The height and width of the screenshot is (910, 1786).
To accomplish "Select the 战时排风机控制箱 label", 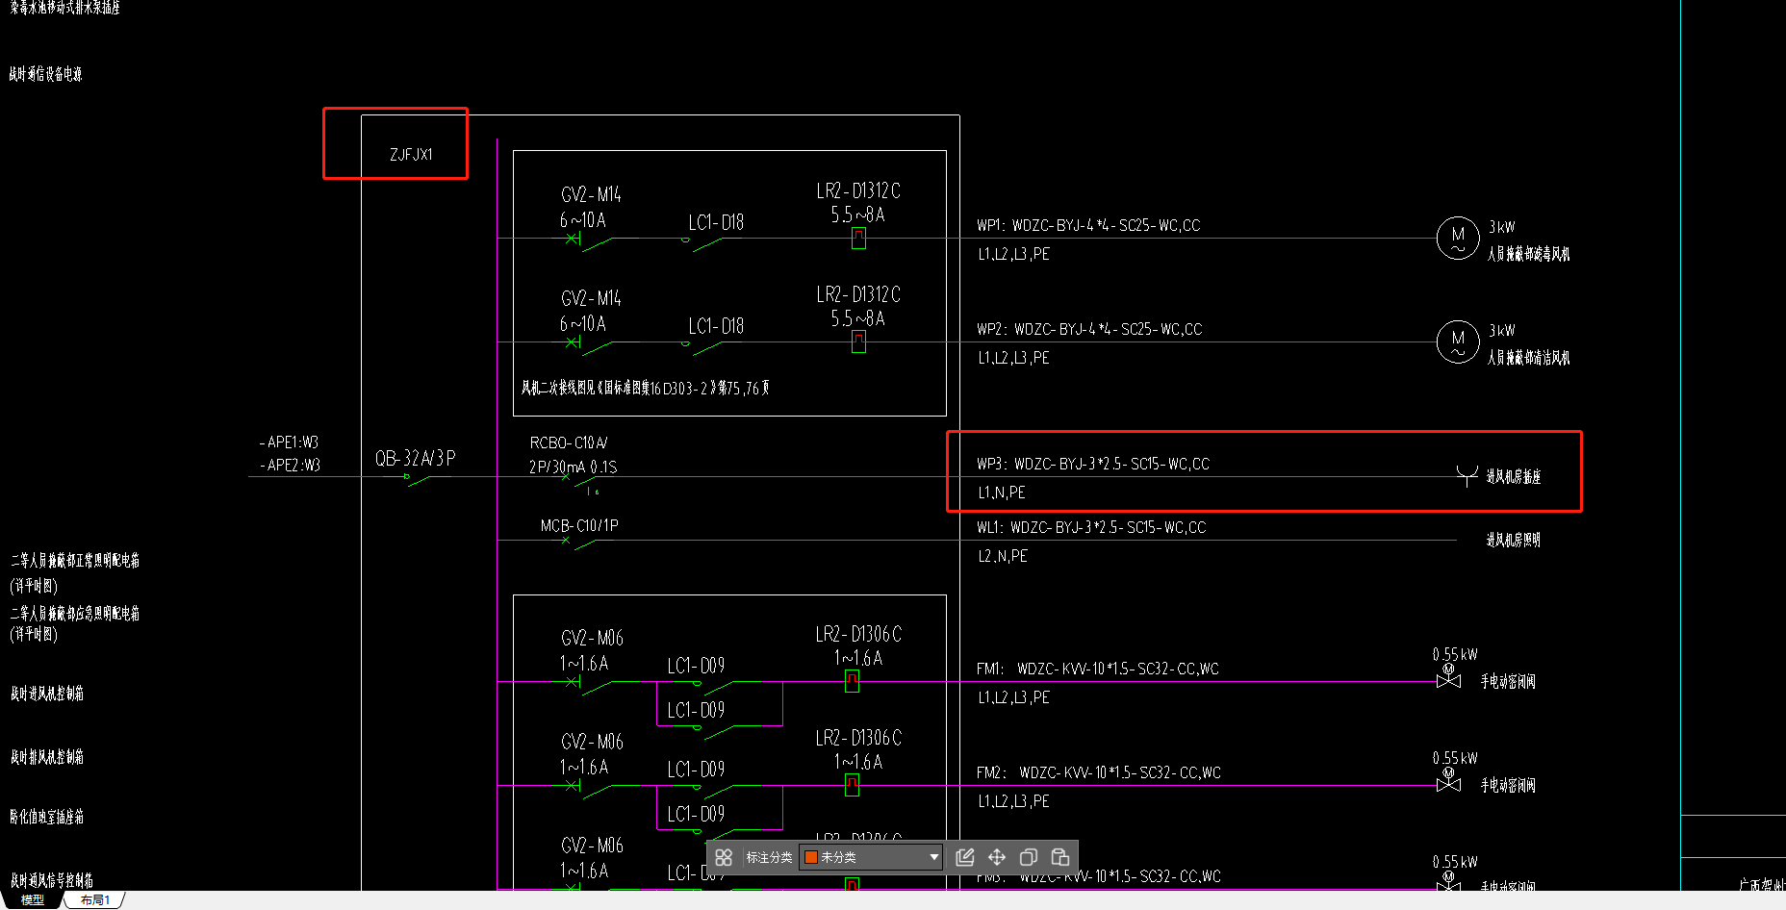I will (47, 757).
